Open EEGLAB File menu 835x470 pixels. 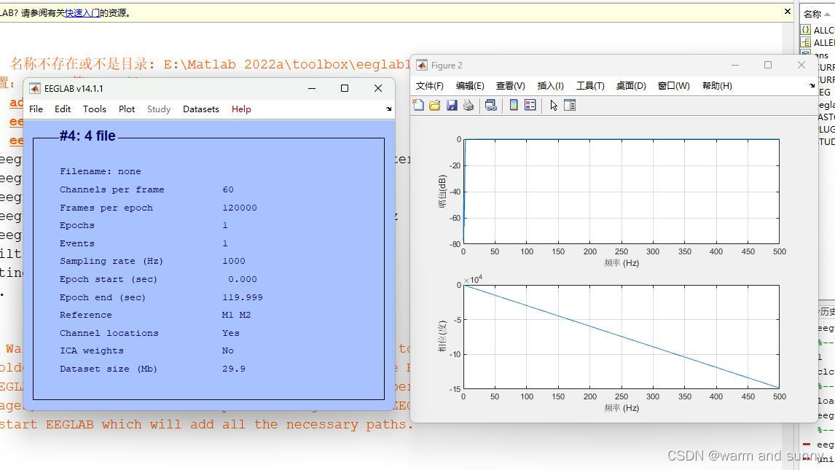(x=36, y=109)
